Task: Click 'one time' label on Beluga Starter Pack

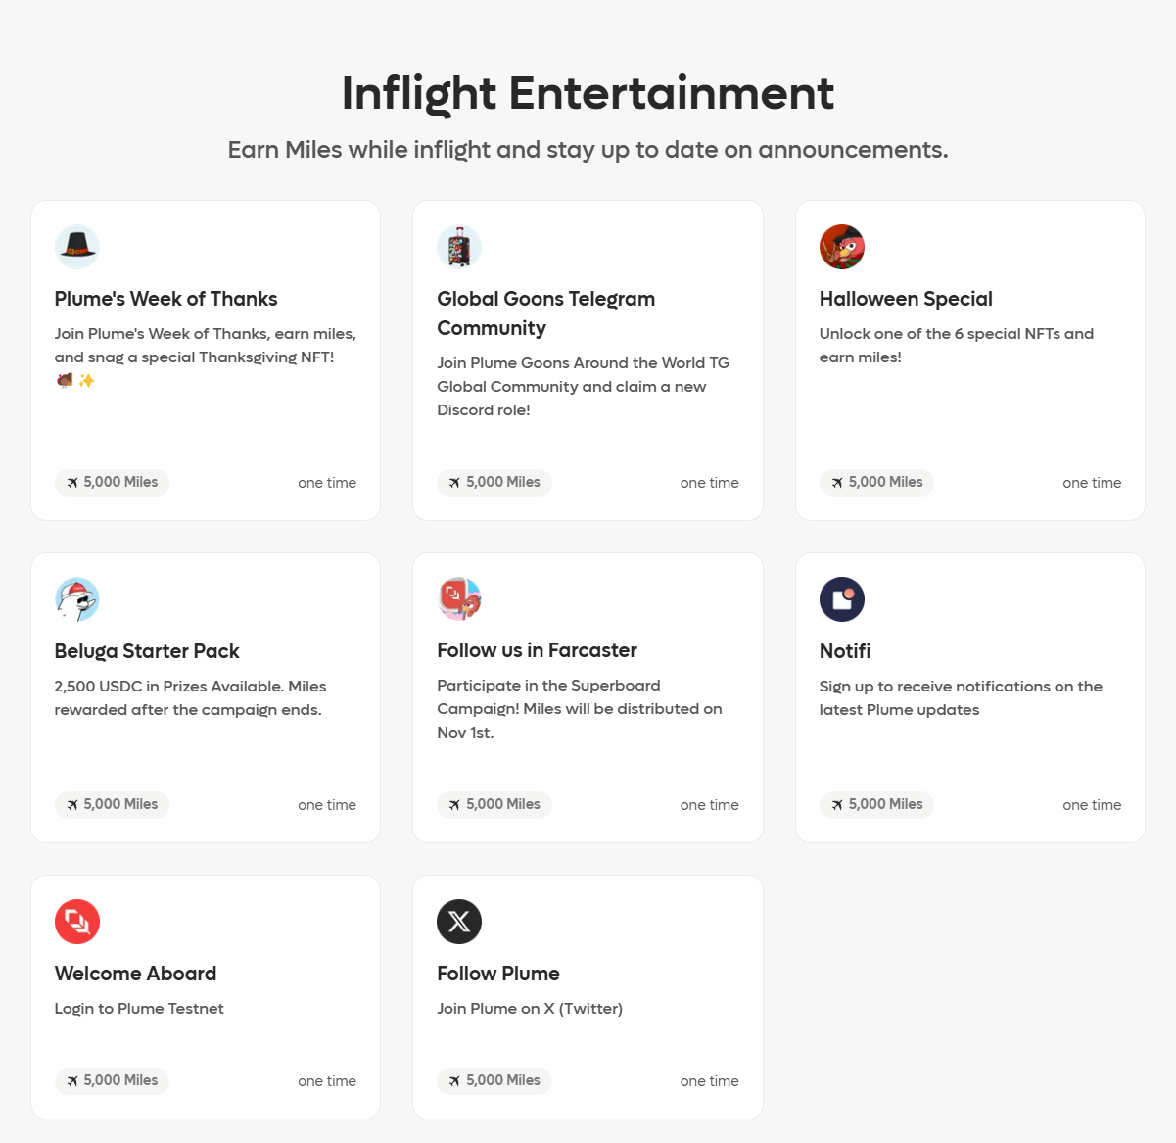Action: pos(327,805)
